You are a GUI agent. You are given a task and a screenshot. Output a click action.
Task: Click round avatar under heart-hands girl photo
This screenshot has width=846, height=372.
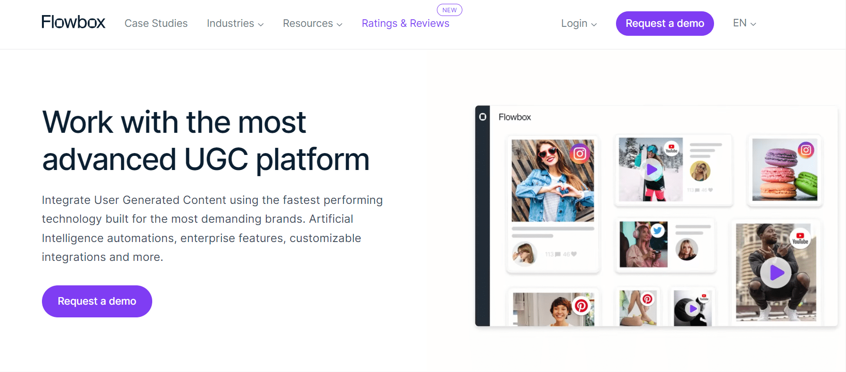[x=524, y=254]
